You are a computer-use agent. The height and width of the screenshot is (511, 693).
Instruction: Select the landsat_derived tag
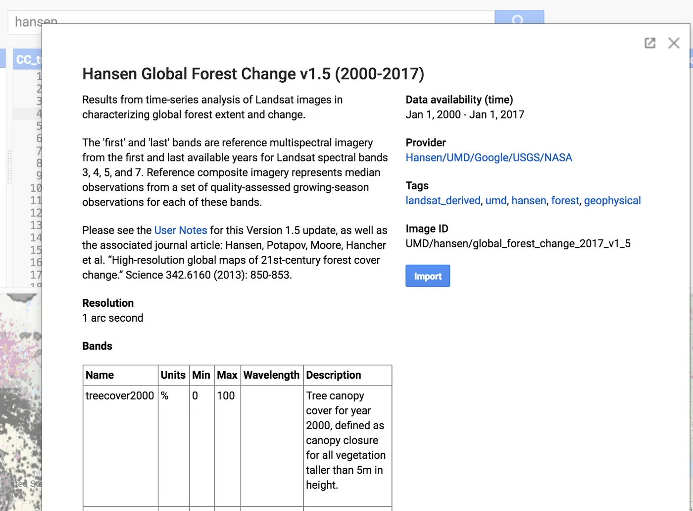443,201
